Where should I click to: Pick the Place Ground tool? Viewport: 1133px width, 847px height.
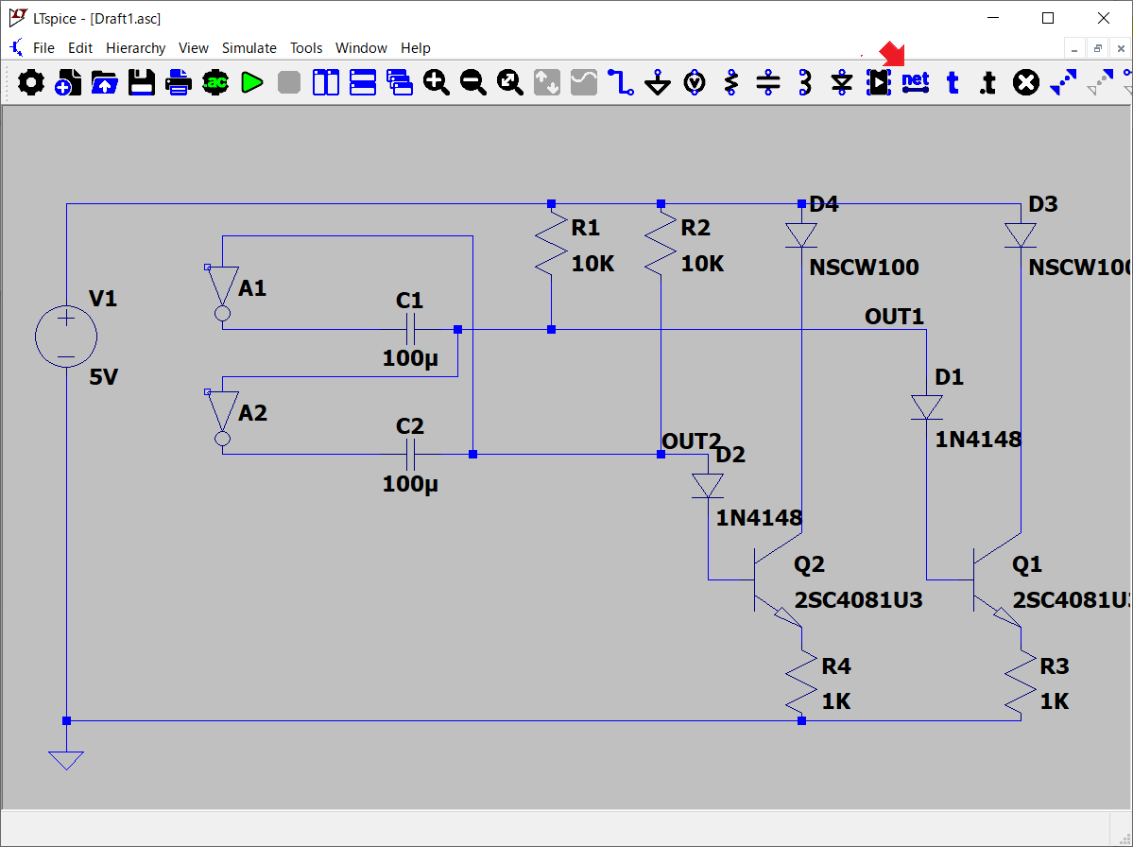click(658, 83)
